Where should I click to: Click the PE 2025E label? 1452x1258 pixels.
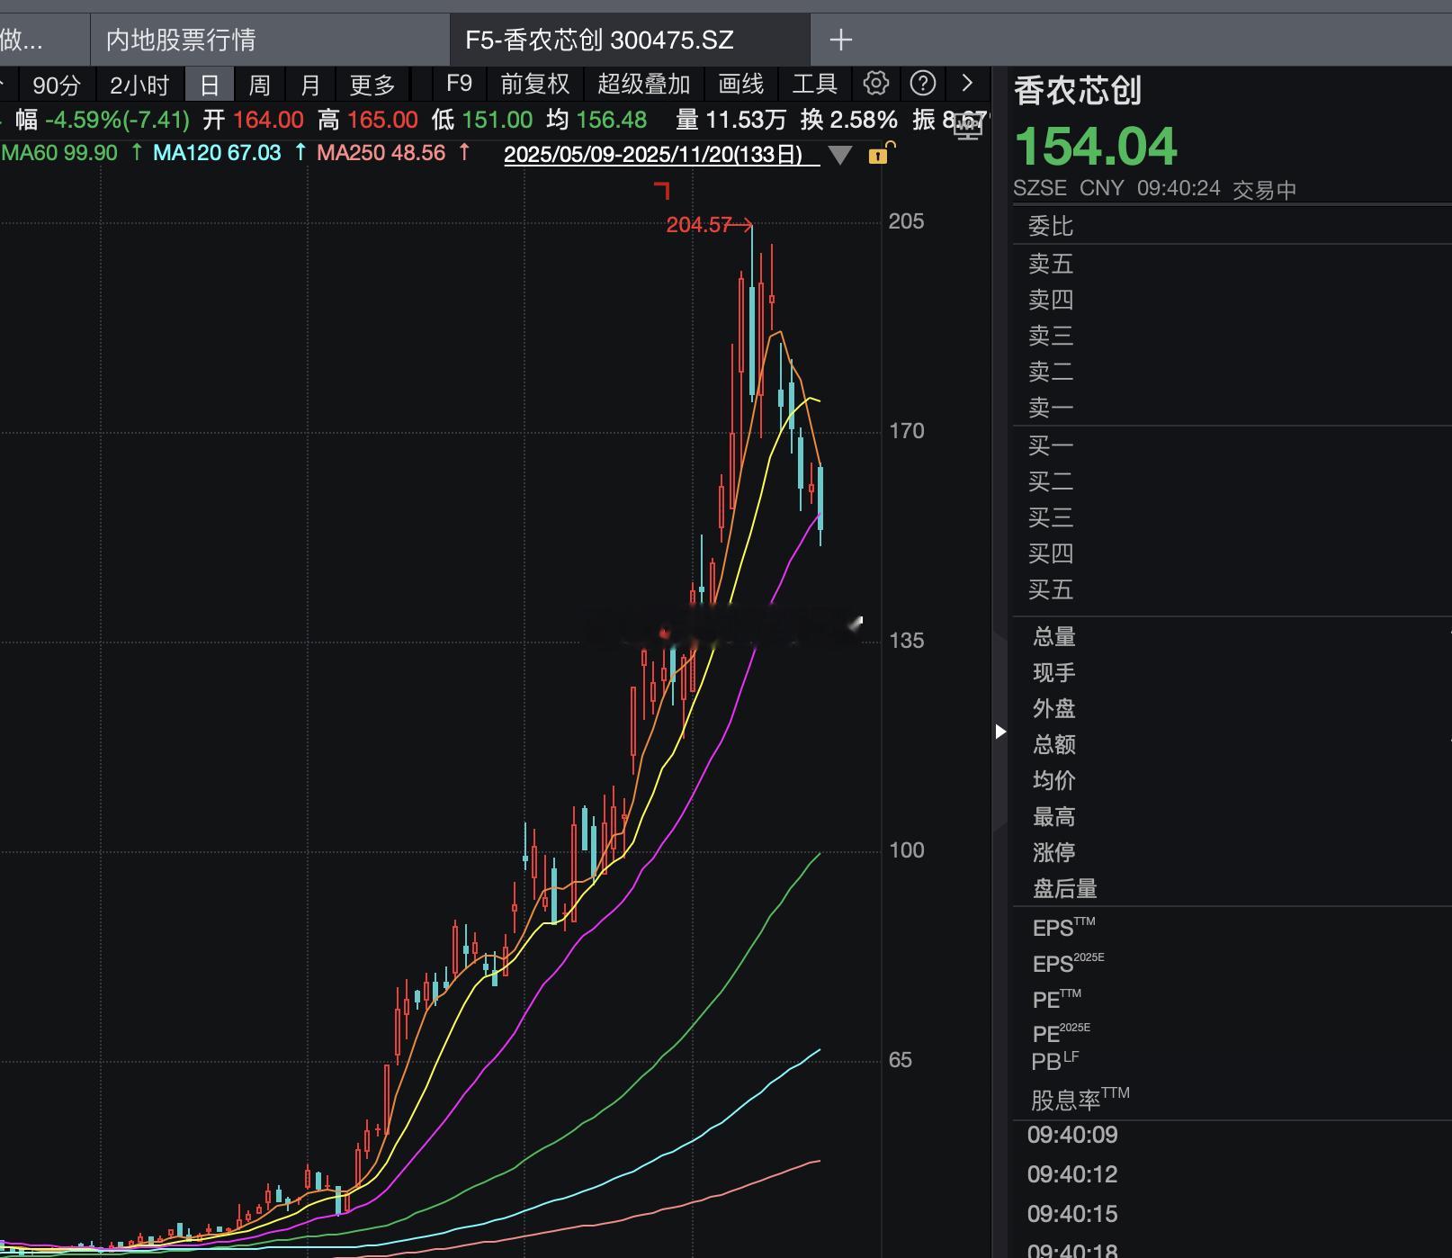1062,1033
